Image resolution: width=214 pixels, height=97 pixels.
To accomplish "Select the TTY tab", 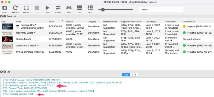I will 134,75.
